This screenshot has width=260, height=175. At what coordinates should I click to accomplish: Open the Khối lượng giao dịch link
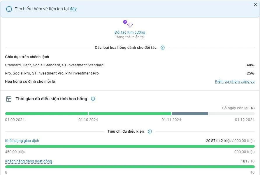pos(22,141)
